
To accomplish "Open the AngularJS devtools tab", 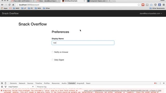I will pyautogui.click(x=80, y=83).
